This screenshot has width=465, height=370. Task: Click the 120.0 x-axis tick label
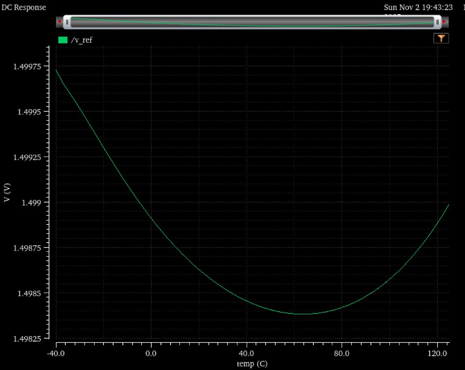click(438, 353)
